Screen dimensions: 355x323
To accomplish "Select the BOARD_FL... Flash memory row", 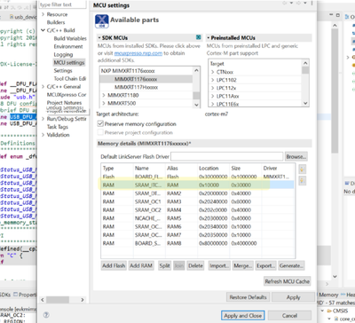I will 197,177.
